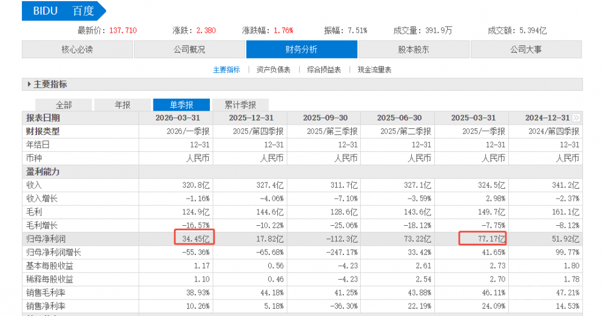Image resolution: width=606 pixels, height=316 pixels.
Task: Select the 单季报 report filter
Action: coord(181,105)
